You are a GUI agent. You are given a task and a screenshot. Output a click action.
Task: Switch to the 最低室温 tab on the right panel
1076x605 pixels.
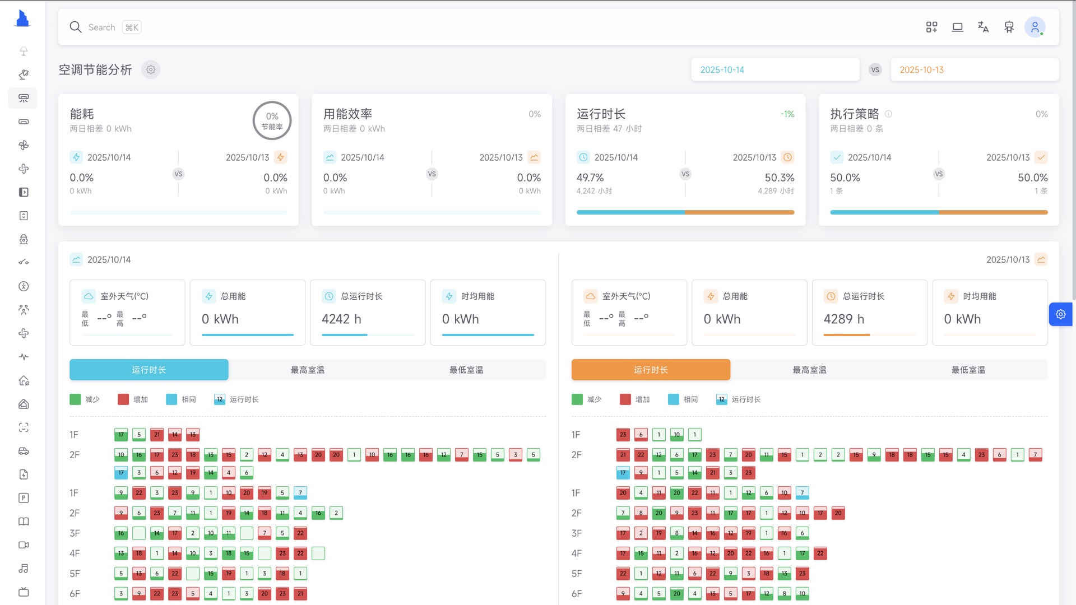pos(968,370)
